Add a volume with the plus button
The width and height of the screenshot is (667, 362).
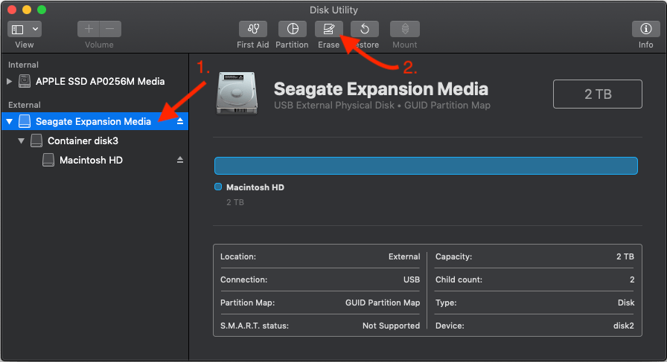pyautogui.click(x=89, y=29)
